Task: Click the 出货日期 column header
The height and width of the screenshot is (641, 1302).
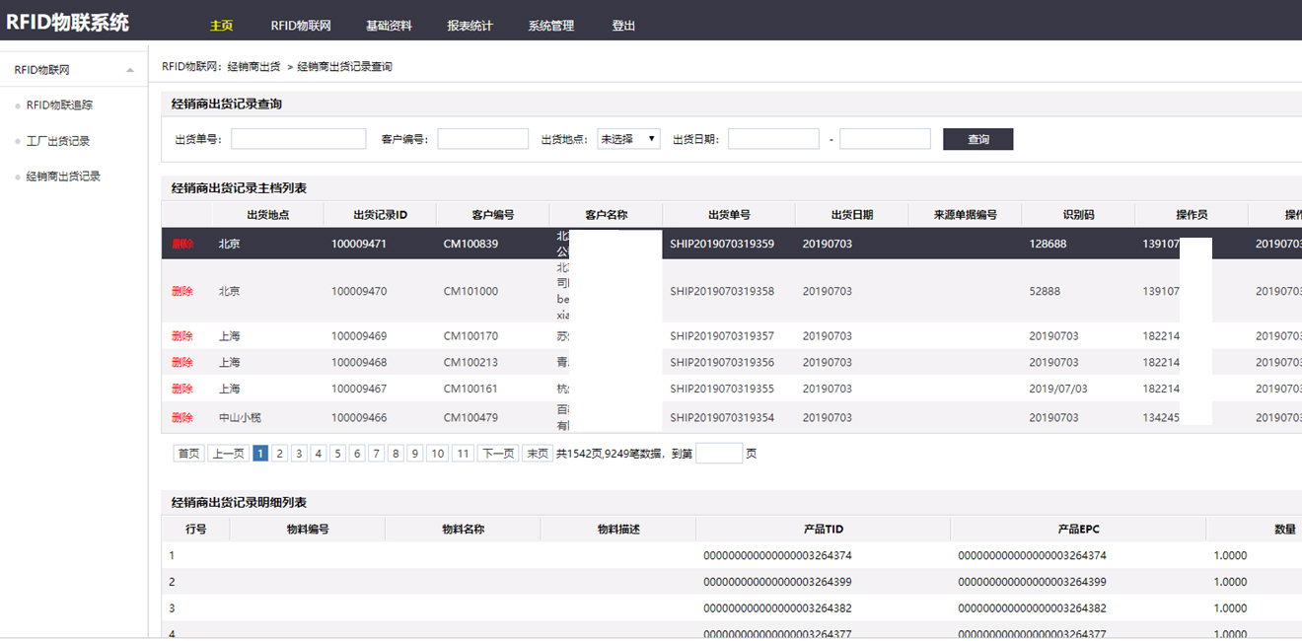Action: [852, 215]
